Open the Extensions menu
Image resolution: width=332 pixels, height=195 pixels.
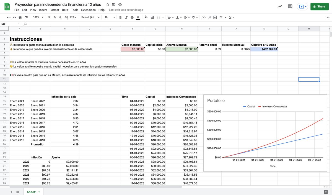[x=88, y=10]
